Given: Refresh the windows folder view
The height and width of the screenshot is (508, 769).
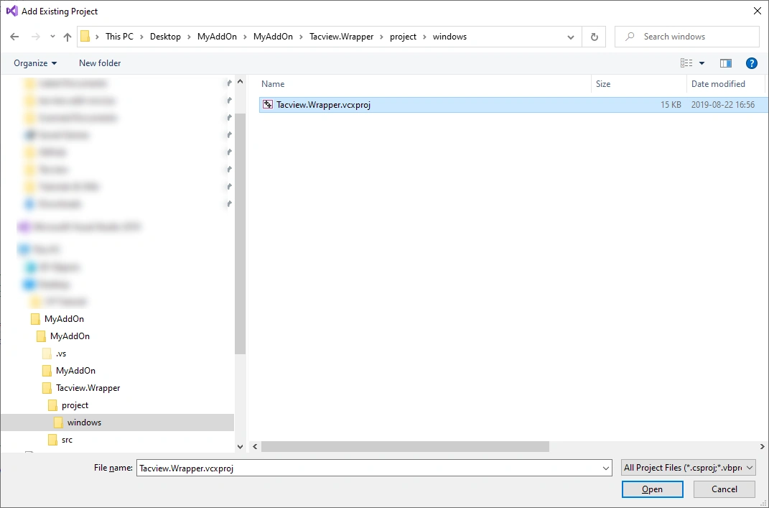Looking at the screenshot, I should pos(594,37).
